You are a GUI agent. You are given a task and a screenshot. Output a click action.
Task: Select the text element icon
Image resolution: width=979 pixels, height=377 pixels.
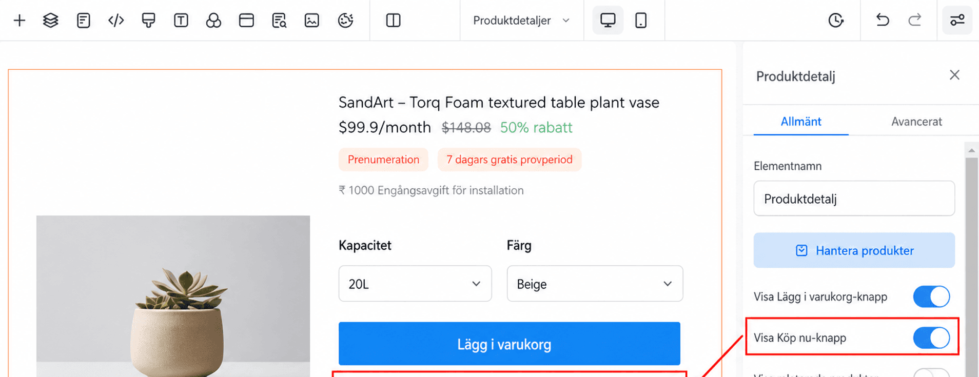pyautogui.click(x=181, y=21)
